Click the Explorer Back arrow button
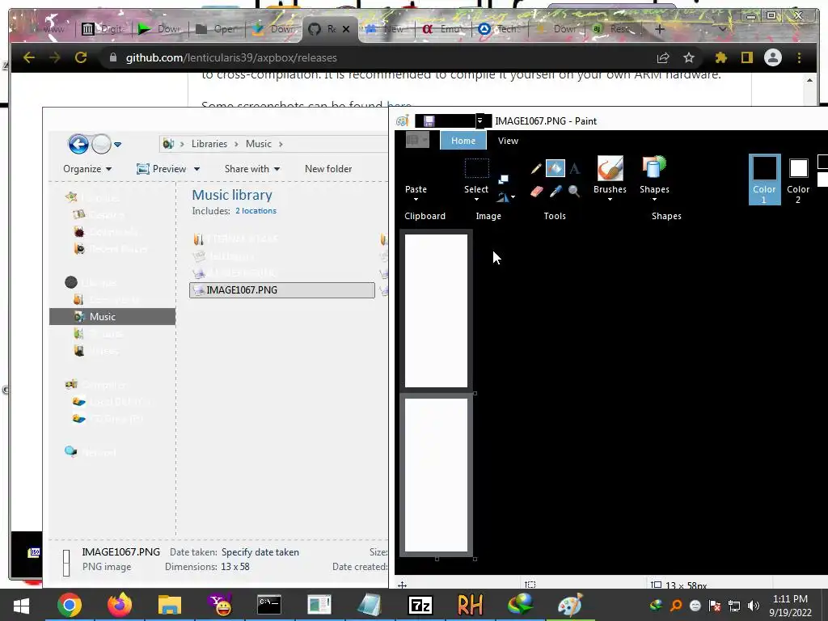Screen dimensions: 828x621 tap(78, 144)
